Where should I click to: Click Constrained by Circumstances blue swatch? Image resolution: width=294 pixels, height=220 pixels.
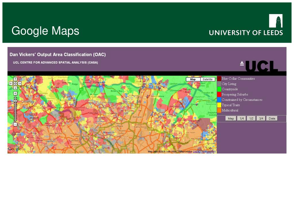(x=219, y=100)
